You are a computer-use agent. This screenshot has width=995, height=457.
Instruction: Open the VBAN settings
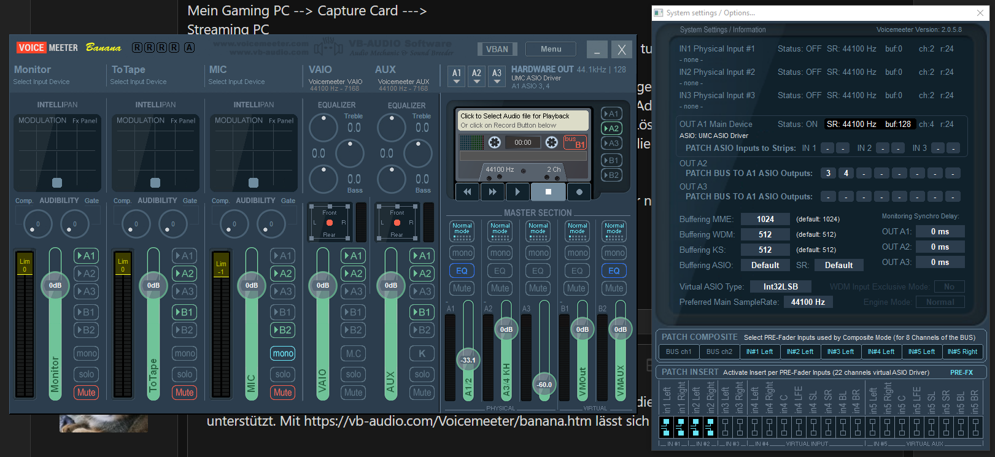497,49
